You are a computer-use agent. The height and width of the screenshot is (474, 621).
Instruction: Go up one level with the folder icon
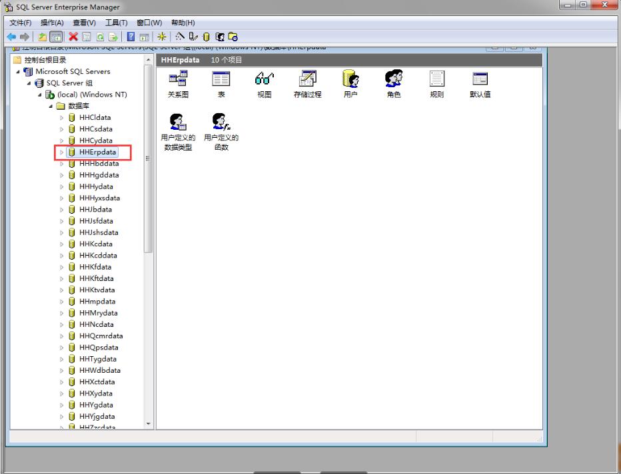coord(43,37)
